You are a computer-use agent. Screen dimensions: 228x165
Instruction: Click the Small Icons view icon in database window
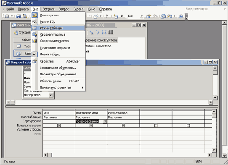tap(98, 32)
